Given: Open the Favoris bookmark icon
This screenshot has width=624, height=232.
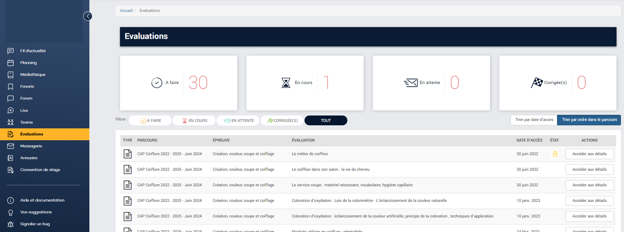Looking at the screenshot, I should pos(11,87).
